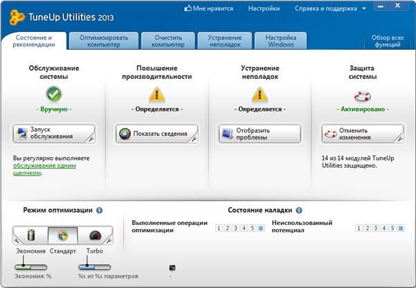This screenshot has height=288, width=416.
Task: Click the TuneUp Utilities logo icon
Action: [x=17, y=17]
